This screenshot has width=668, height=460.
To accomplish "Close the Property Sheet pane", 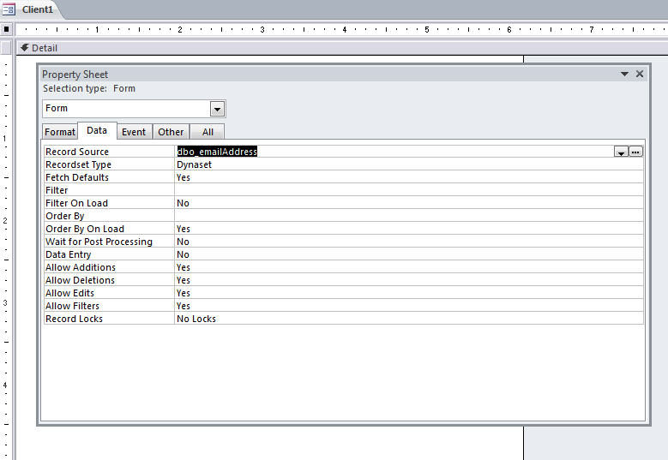I will 640,74.
